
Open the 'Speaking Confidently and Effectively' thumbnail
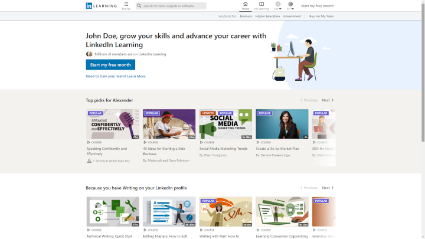tap(113, 124)
